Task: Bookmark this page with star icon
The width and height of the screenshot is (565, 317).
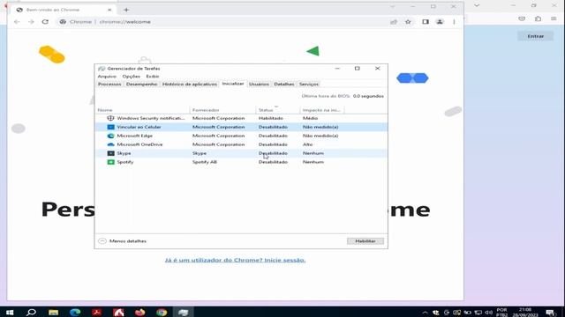Action: [408, 21]
